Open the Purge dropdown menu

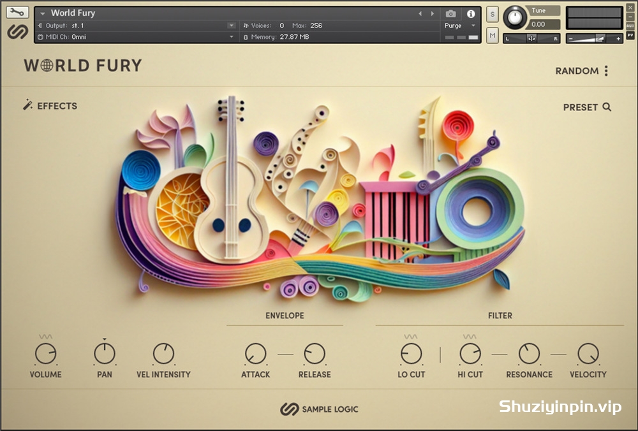(x=460, y=26)
